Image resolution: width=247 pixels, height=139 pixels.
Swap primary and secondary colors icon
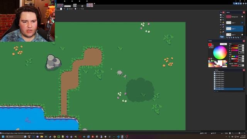pos(213,44)
